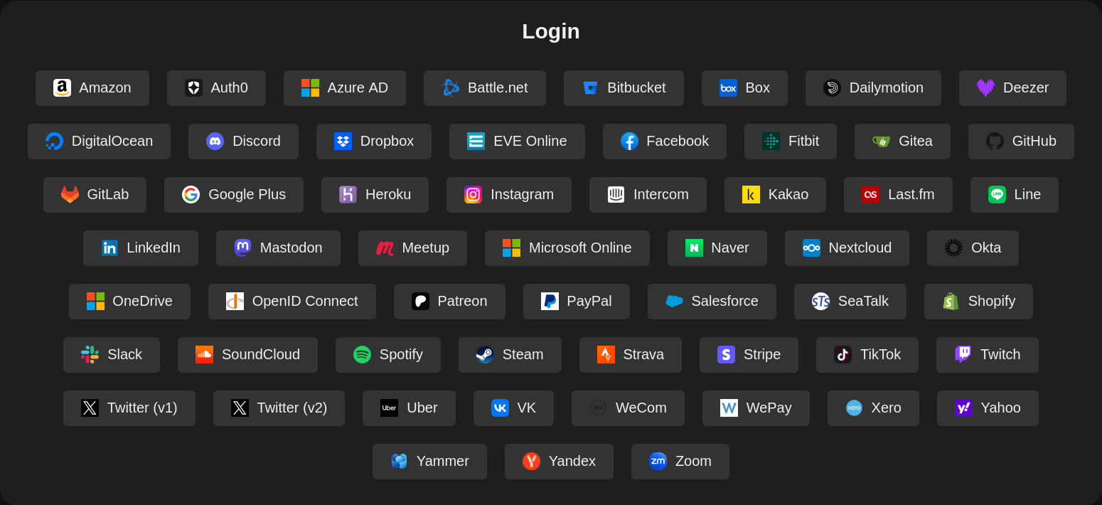Choose Yammer login

429,462
